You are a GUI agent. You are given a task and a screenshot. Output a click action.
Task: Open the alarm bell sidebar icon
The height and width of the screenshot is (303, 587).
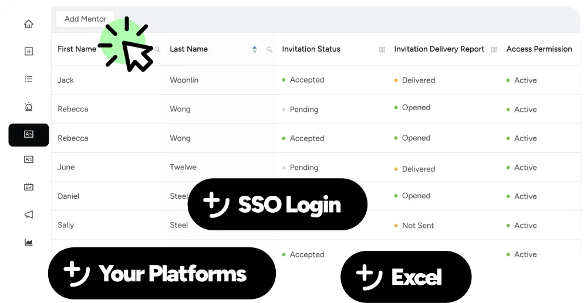point(28,107)
